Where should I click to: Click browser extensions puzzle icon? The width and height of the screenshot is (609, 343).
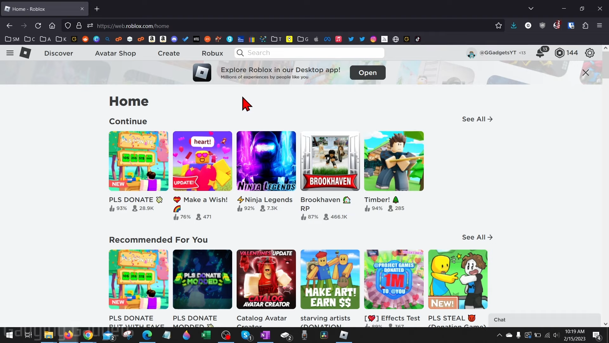(x=585, y=26)
